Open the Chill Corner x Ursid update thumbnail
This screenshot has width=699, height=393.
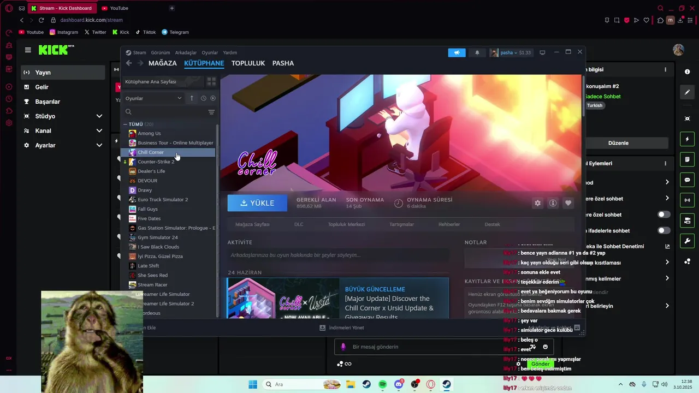283,299
